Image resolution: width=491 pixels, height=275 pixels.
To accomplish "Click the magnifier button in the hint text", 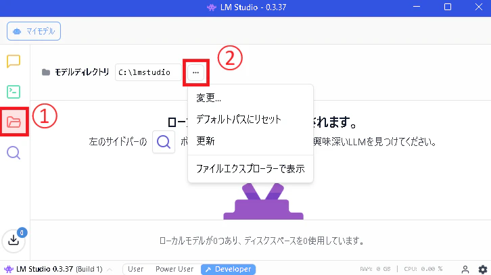I will pos(164,142).
